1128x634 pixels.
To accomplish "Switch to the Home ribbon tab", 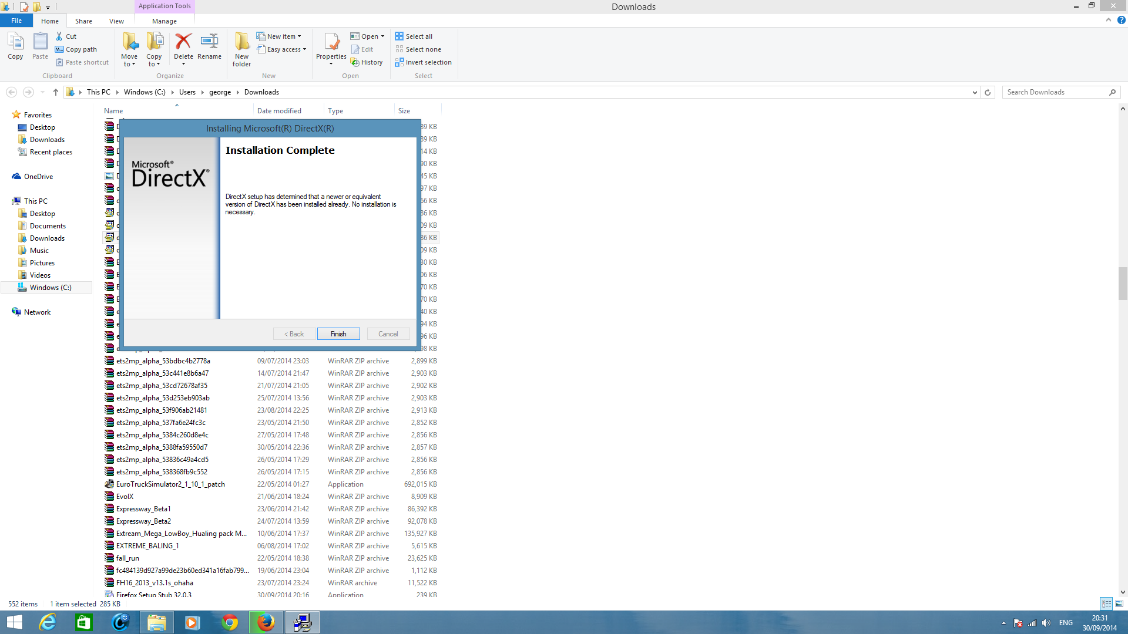I will pyautogui.click(x=50, y=21).
